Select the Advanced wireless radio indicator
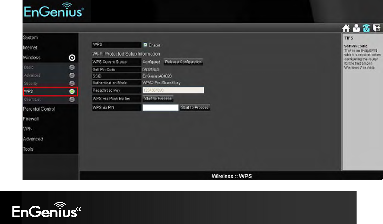This screenshot has width=383, height=224. coord(72,75)
